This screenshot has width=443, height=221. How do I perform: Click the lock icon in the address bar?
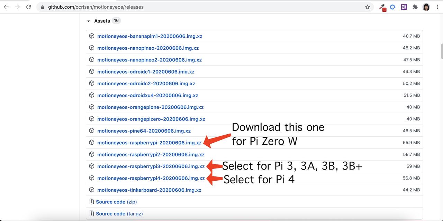[x=43, y=7]
